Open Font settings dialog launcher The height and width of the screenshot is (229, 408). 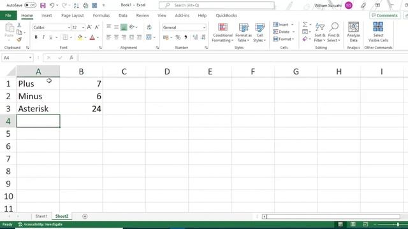(x=100, y=48)
